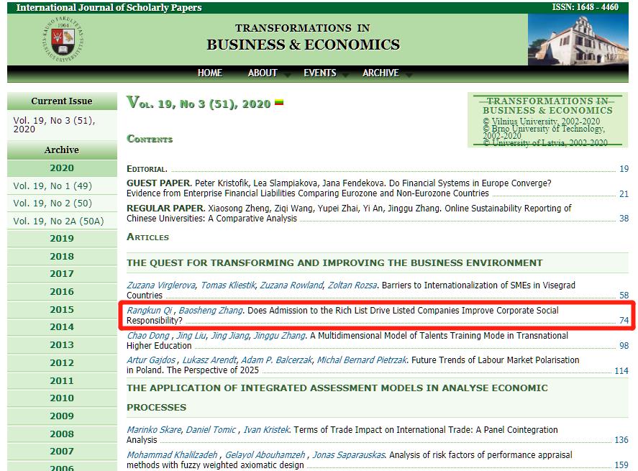Click author link Rangkun Qi
The image size is (638, 471).
(149, 311)
